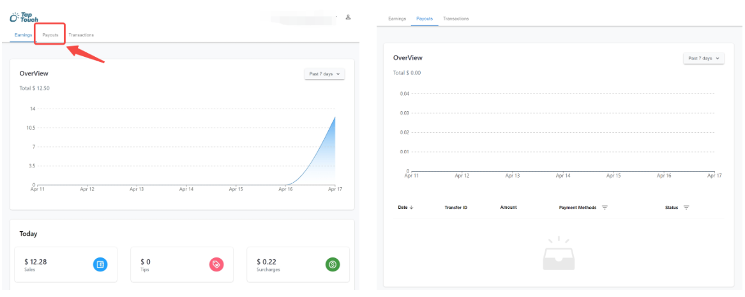Open the Payment Methods filter icon
Viewport: 745px width, 297px height.
[605, 208]
